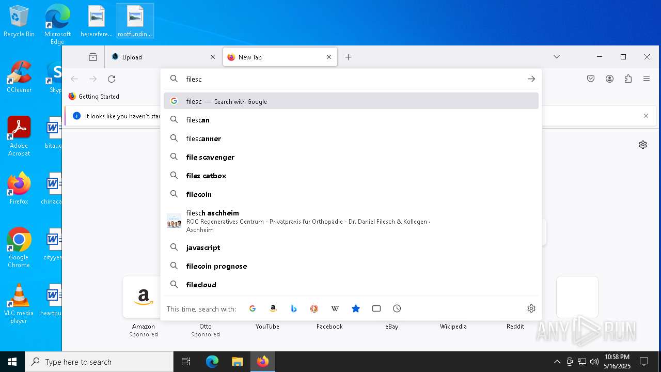The image size is (661, 372).
Task: Expand the list all tabs chevron
Action: [x=557, y=57]
